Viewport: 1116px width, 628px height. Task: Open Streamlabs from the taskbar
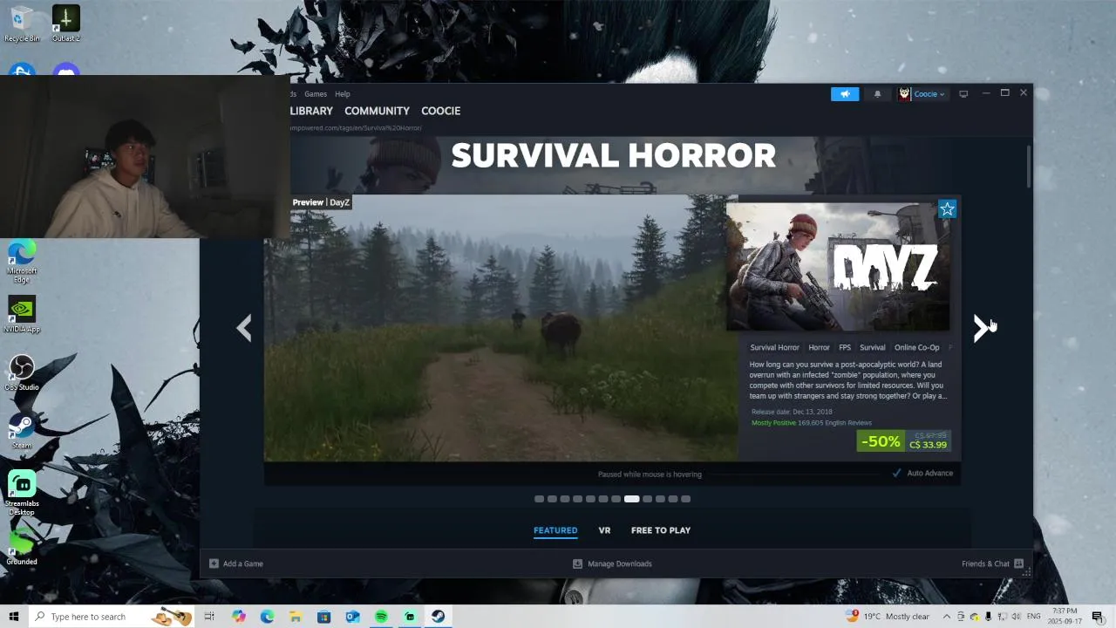click(x=410, y=617)
